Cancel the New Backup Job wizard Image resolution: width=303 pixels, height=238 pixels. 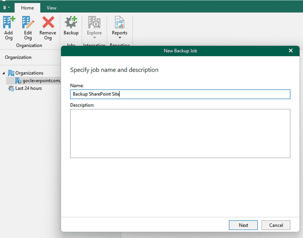(x=276, y=225)
